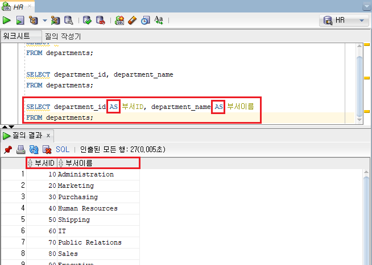
Task: Select row number 7 header
Action: 14,242
